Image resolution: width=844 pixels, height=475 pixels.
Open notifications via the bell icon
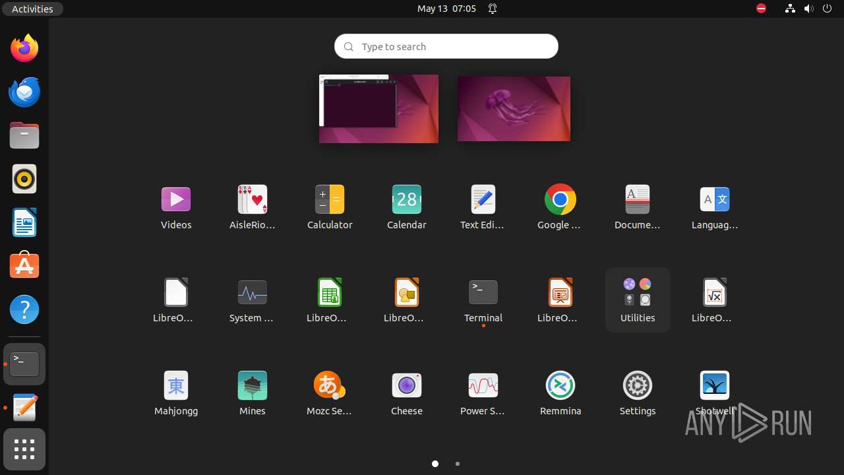coord(493,9)
